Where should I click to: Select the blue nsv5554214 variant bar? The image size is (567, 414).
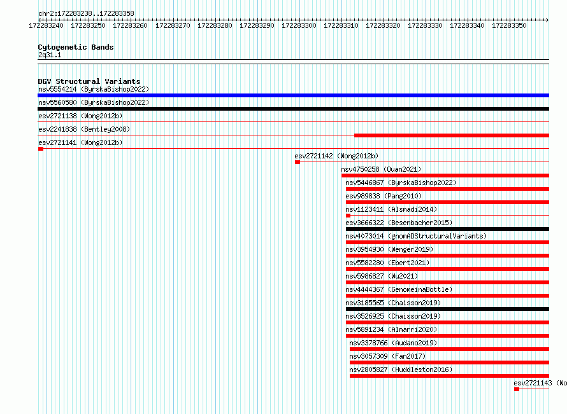coord(293,95)
